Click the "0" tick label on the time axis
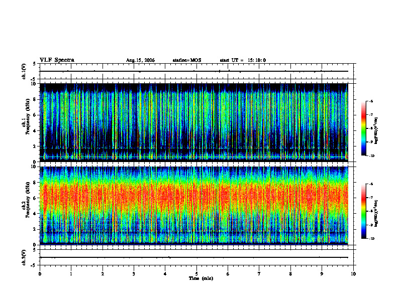The height and width of the screenshot is (307, 398). pos(40,274)
